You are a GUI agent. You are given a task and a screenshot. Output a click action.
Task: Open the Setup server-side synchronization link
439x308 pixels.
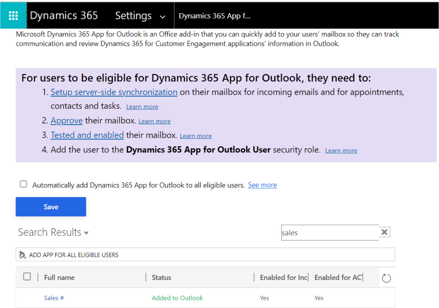tap(113, 92)
